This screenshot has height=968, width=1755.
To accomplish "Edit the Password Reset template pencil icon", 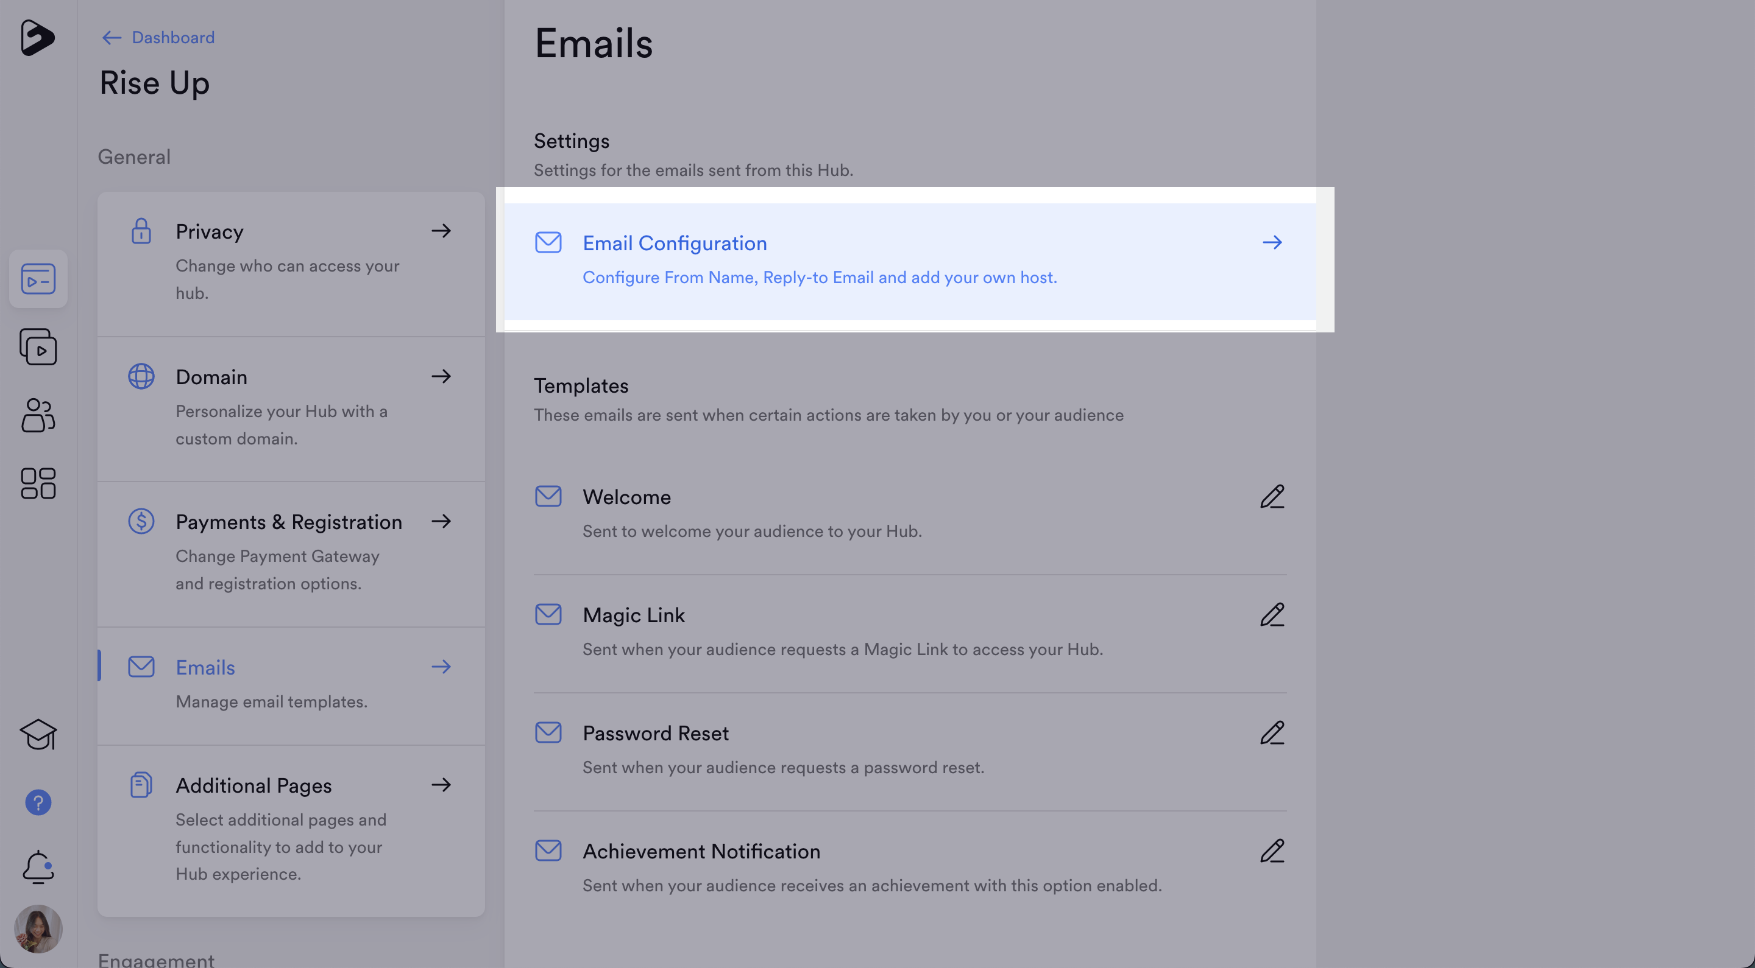I will coord(1271,733).
